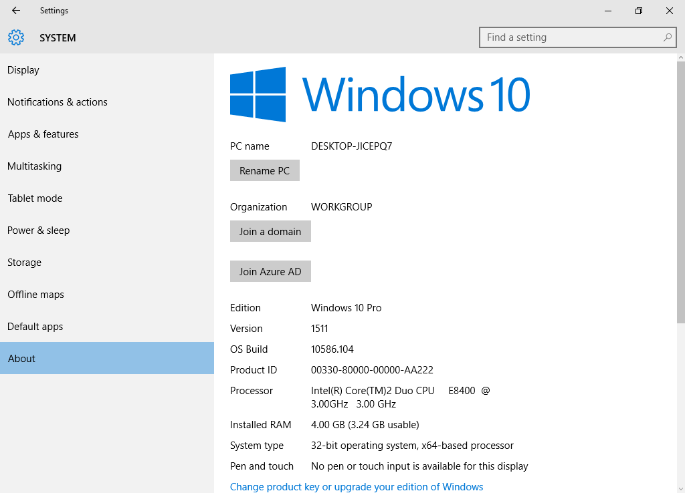Go to Multitasking settings

(107, 166)
